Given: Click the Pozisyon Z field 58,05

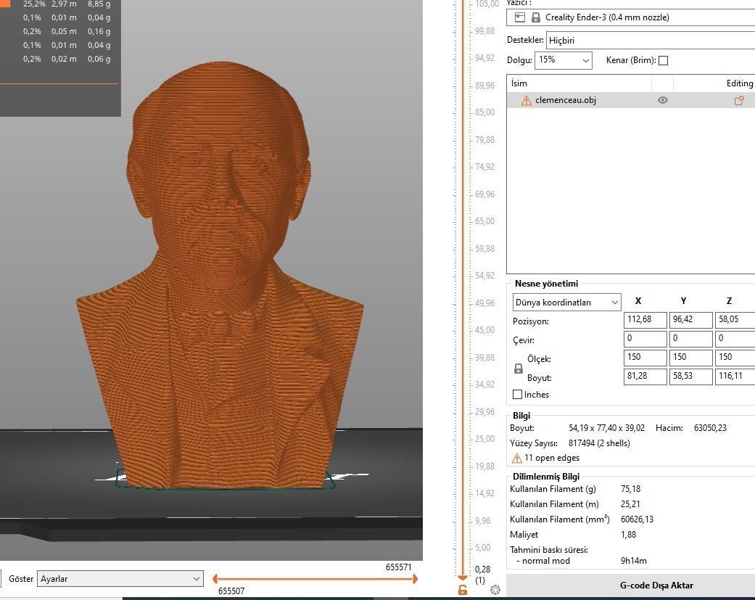Looking at the screenshot, I should 735,320.
